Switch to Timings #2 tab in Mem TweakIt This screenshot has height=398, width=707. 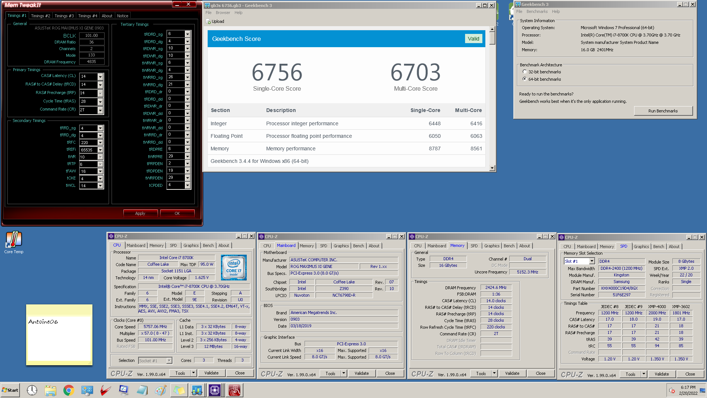coord(41,16)
